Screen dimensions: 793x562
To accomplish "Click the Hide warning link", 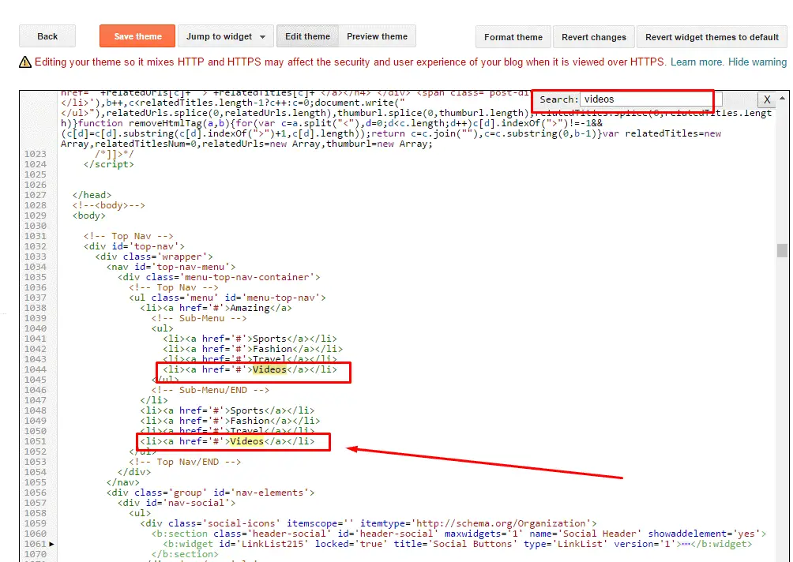I will [757, 62].
